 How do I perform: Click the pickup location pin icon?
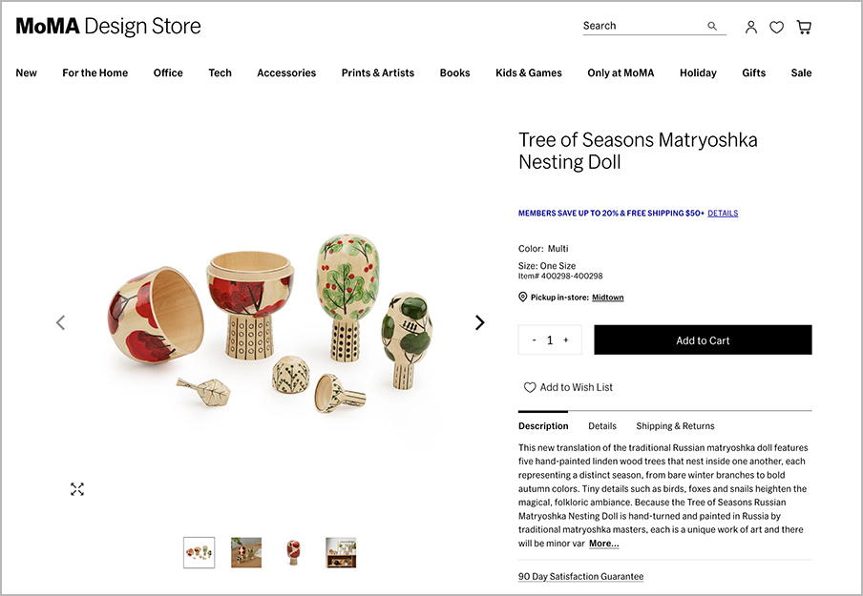tap(523, 298)
